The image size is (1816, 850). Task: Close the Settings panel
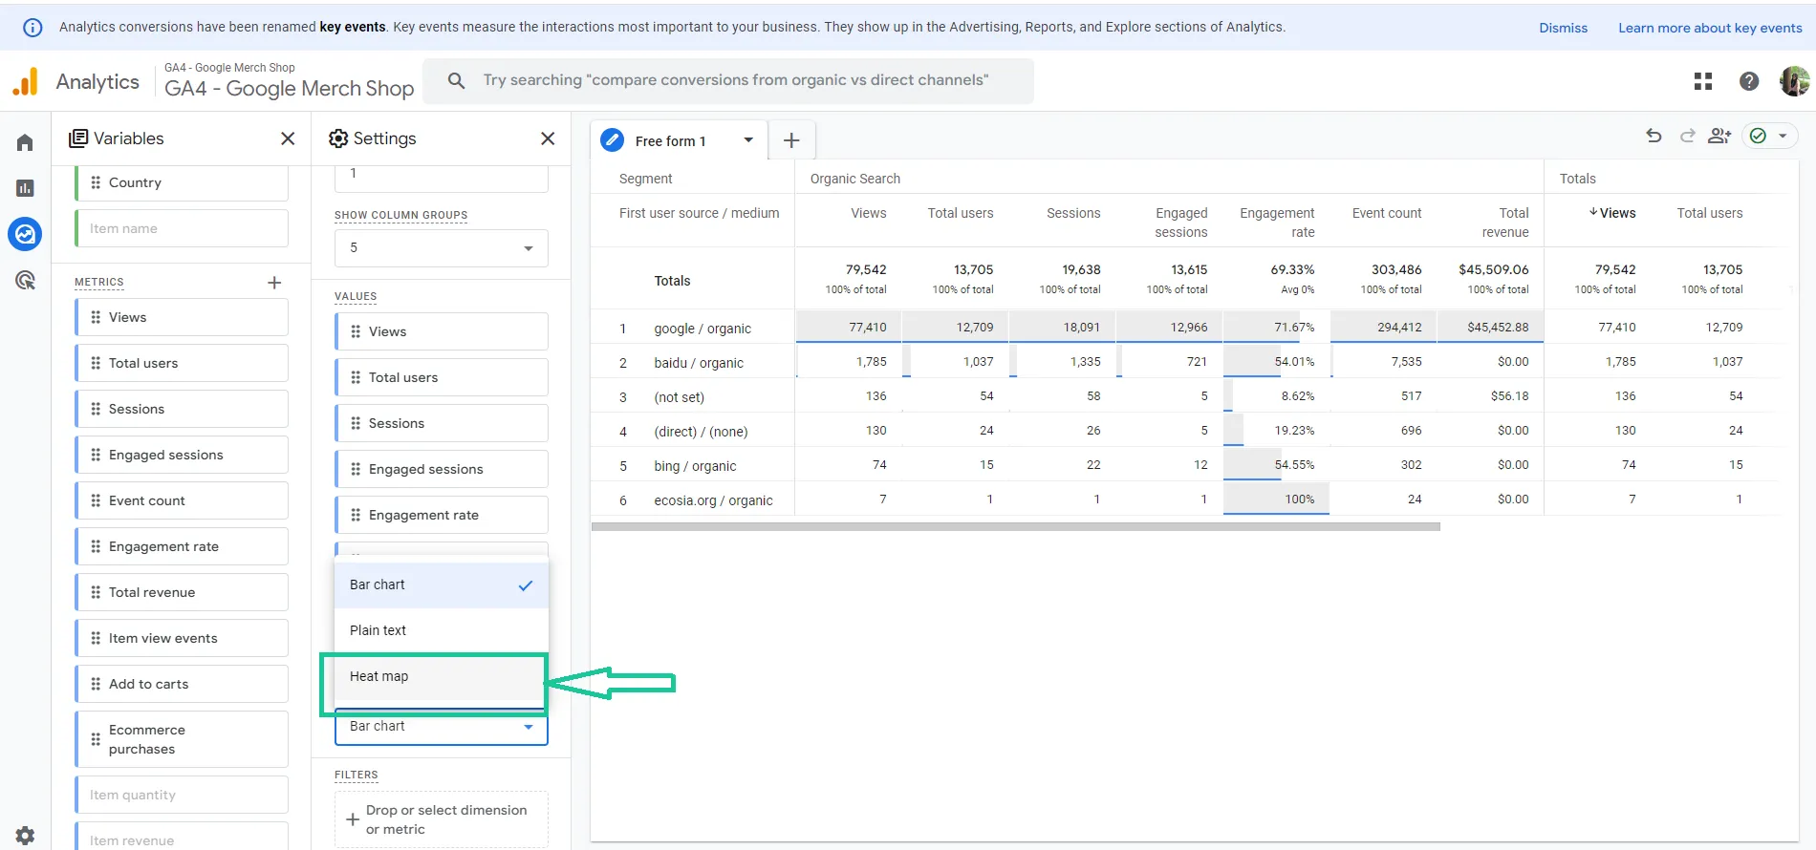point(548,138)
